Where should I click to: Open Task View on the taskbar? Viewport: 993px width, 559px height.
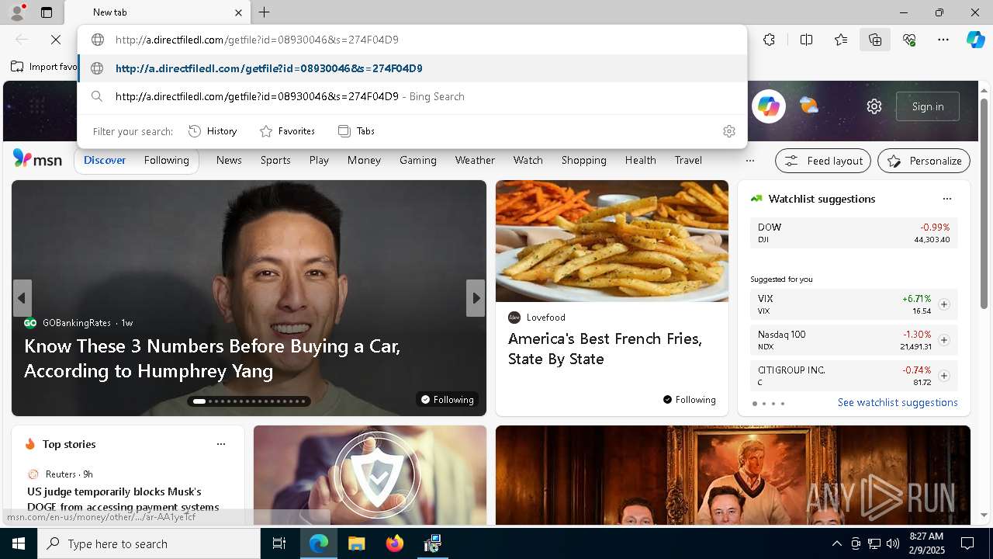click(279, 543)
